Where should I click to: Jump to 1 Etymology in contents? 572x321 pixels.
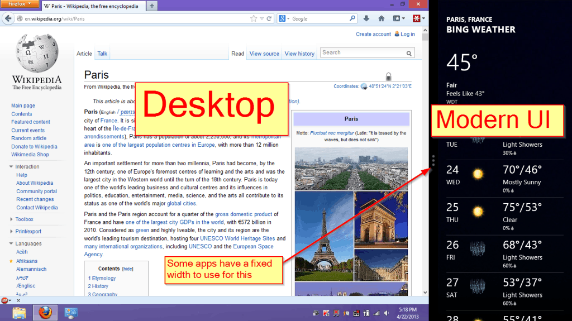coord(102,279)
